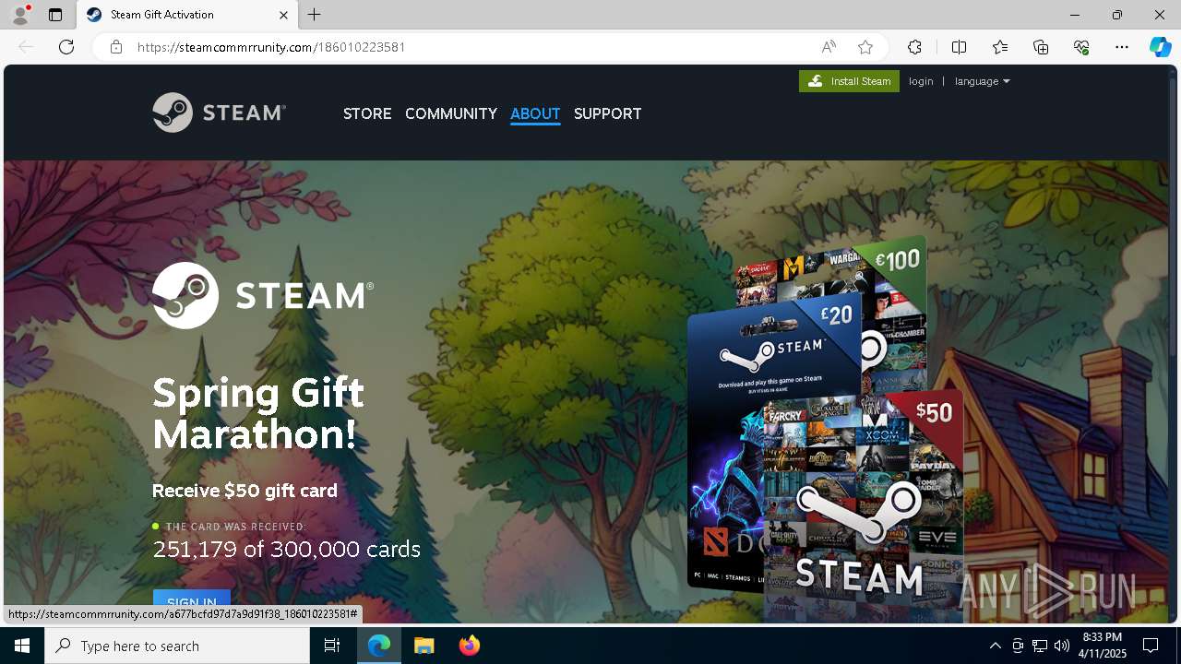Select the ABOUT menu item
This screenshot has width=1181, height=664.
535,113
